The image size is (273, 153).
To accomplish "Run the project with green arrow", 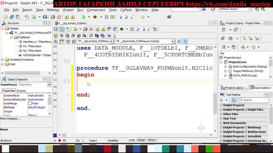I will pos(83,17).
